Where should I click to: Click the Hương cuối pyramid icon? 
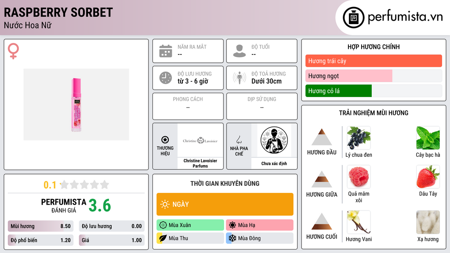coord(322,221)
